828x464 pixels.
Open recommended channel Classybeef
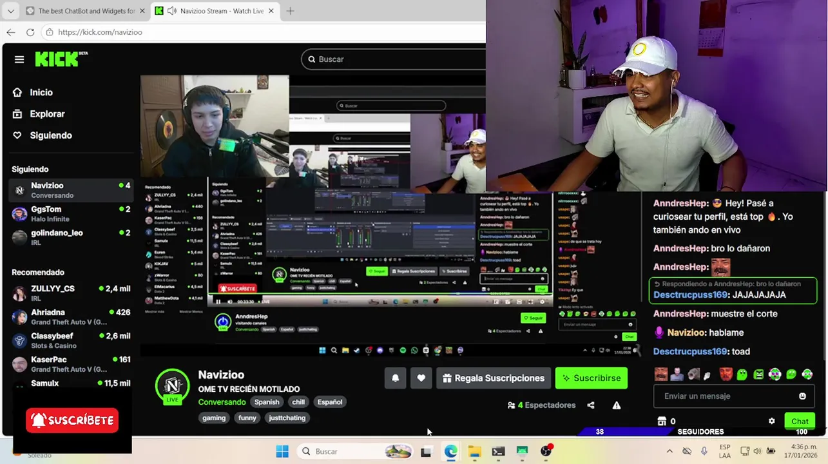tap(71, 340)
